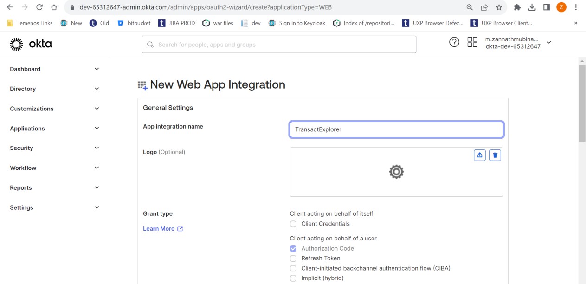Check the Refresh Token grant type

(x=293, y=258)
